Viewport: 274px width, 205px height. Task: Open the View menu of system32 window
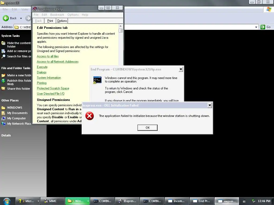pos(25,9)
